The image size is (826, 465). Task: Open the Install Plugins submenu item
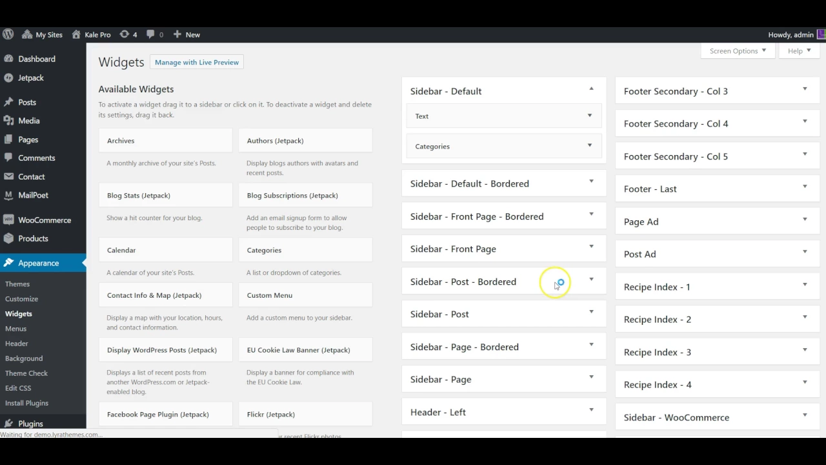[x=26, y=403]
